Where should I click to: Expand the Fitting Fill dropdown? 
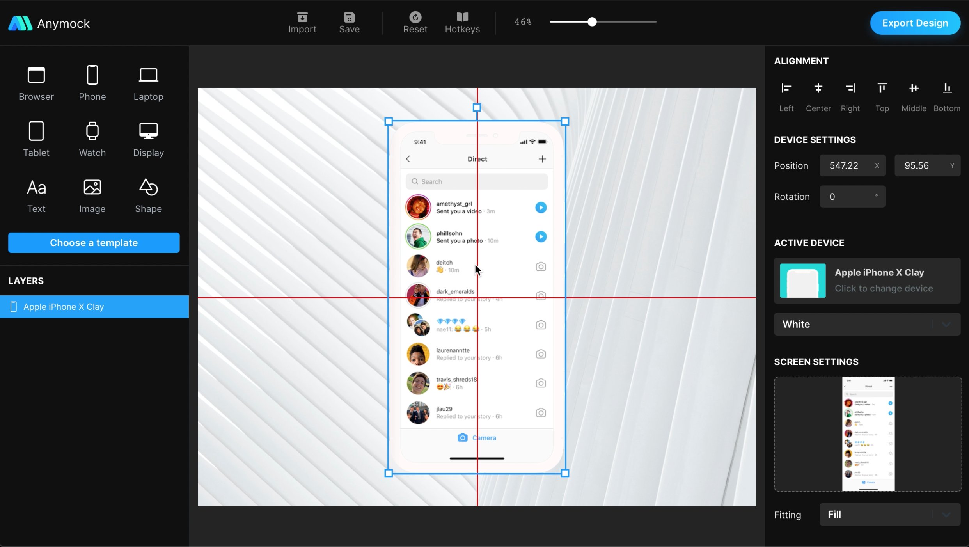[x=889, y=514]
